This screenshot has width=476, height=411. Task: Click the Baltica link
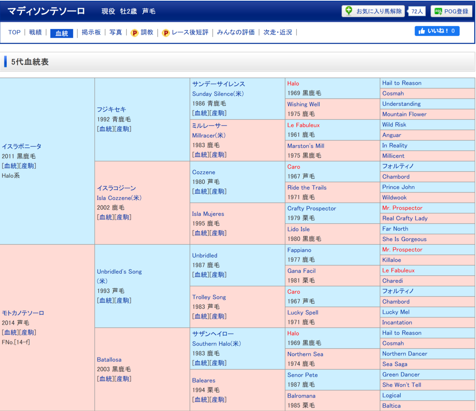392,406
